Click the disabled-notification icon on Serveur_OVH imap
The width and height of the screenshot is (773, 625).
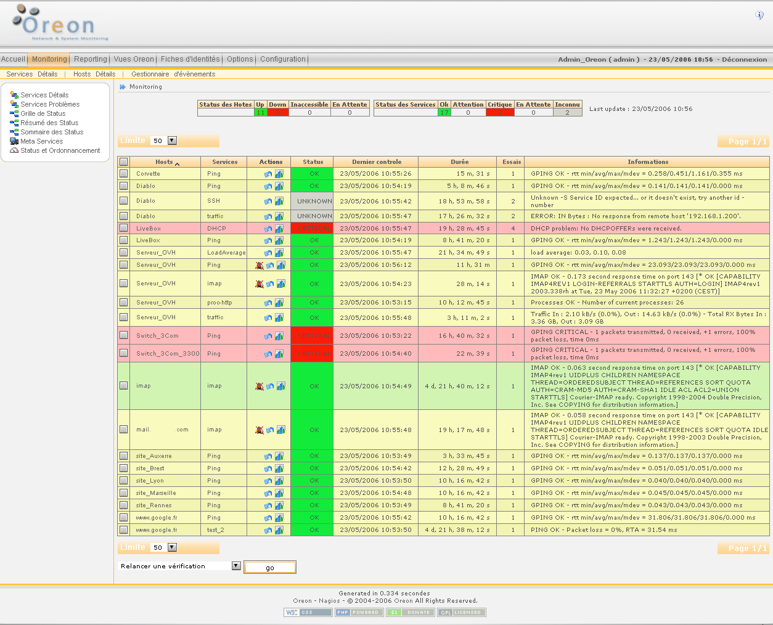coord(260,284)
